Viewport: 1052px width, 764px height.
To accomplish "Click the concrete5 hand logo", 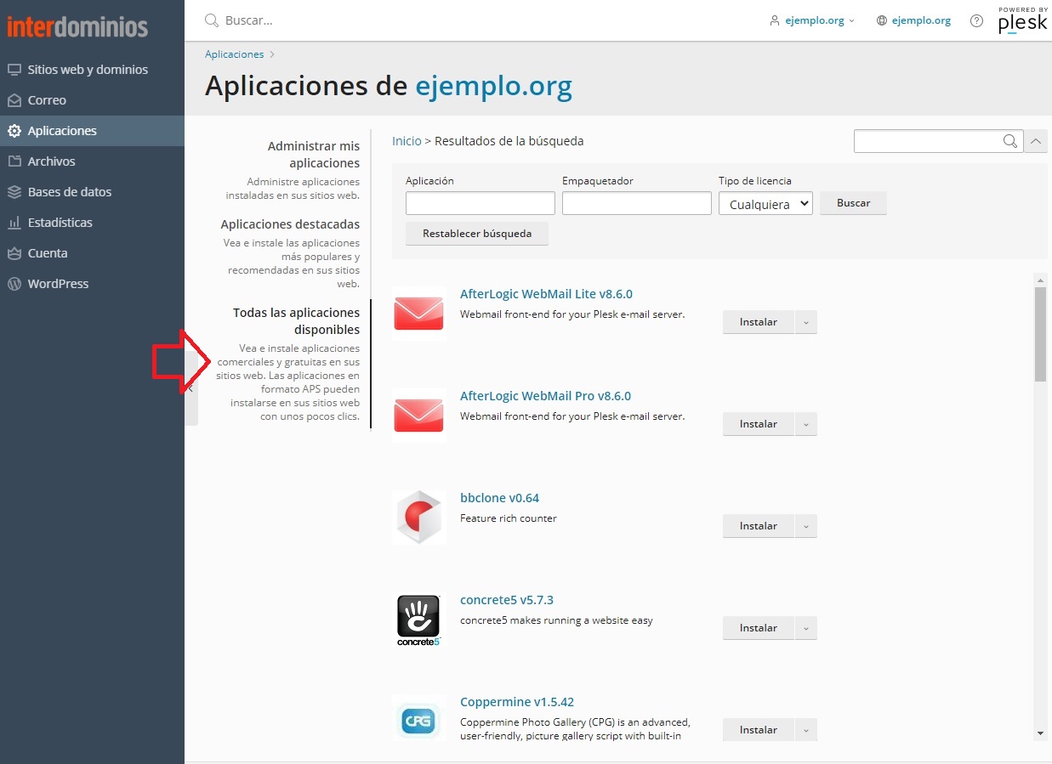I will (x=418, y=620).
